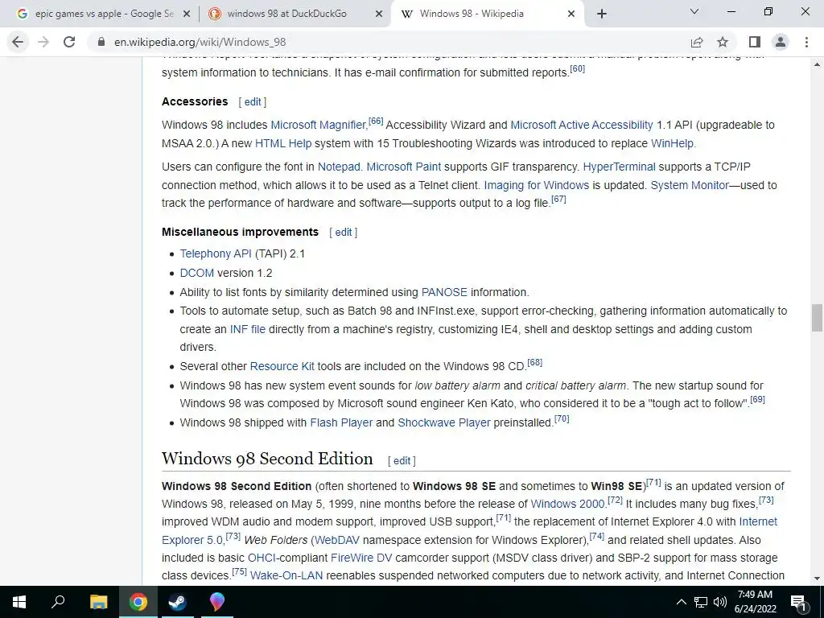Edit the Miscellaneous improvements section

coord(343,233)
